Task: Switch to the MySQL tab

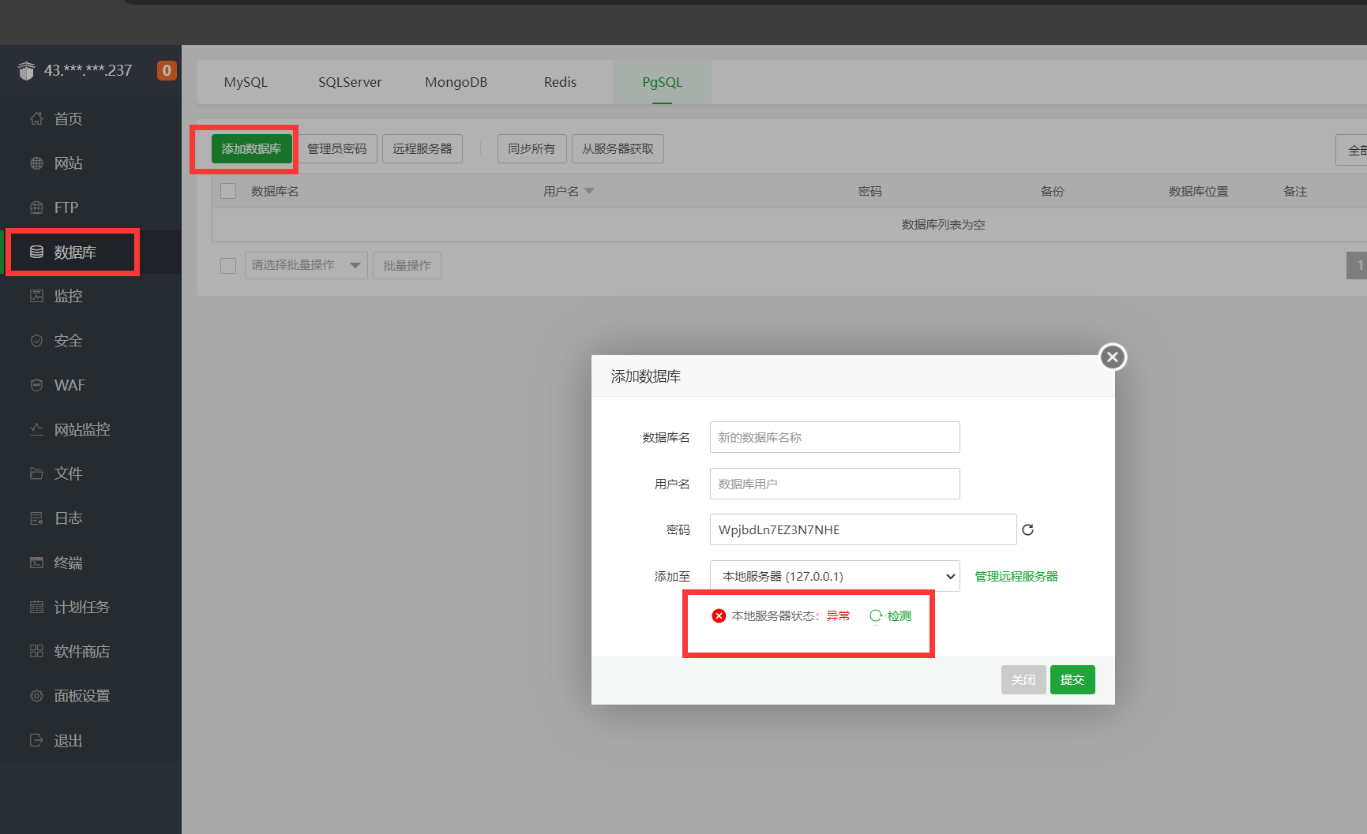Action: click(246, 82)
